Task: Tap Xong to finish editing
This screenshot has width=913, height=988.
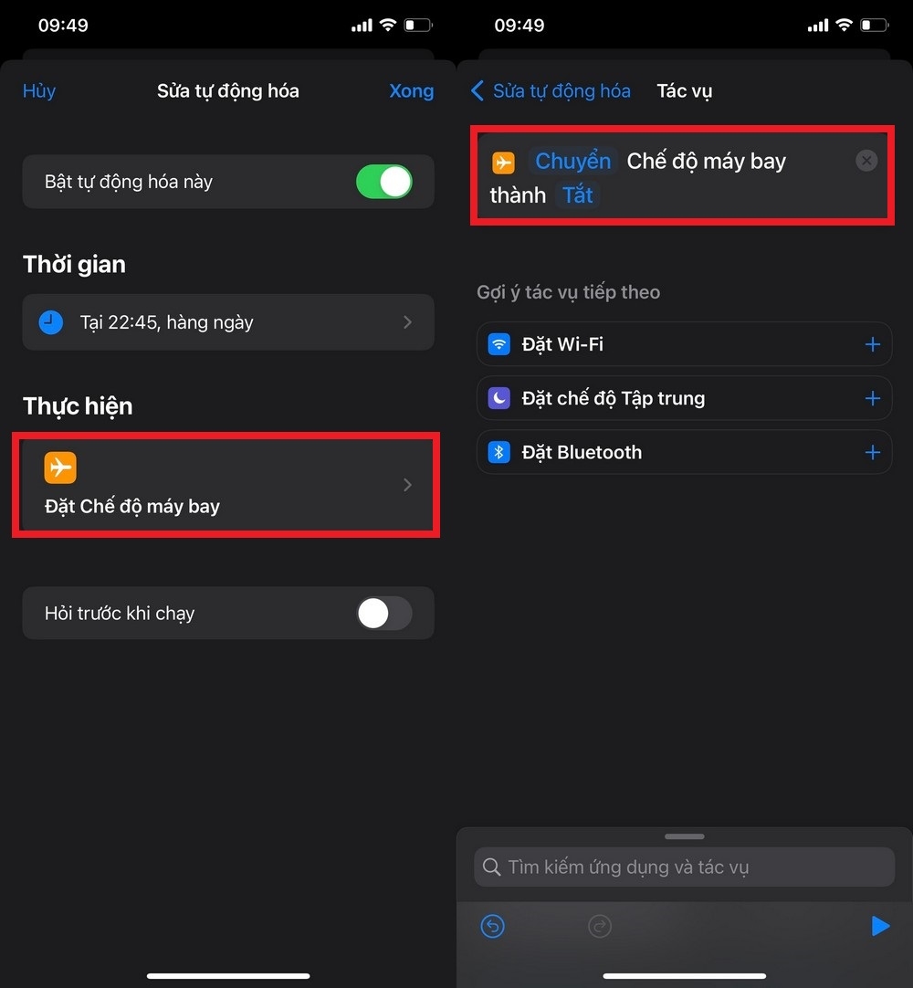Action: (x=411, y=90)
